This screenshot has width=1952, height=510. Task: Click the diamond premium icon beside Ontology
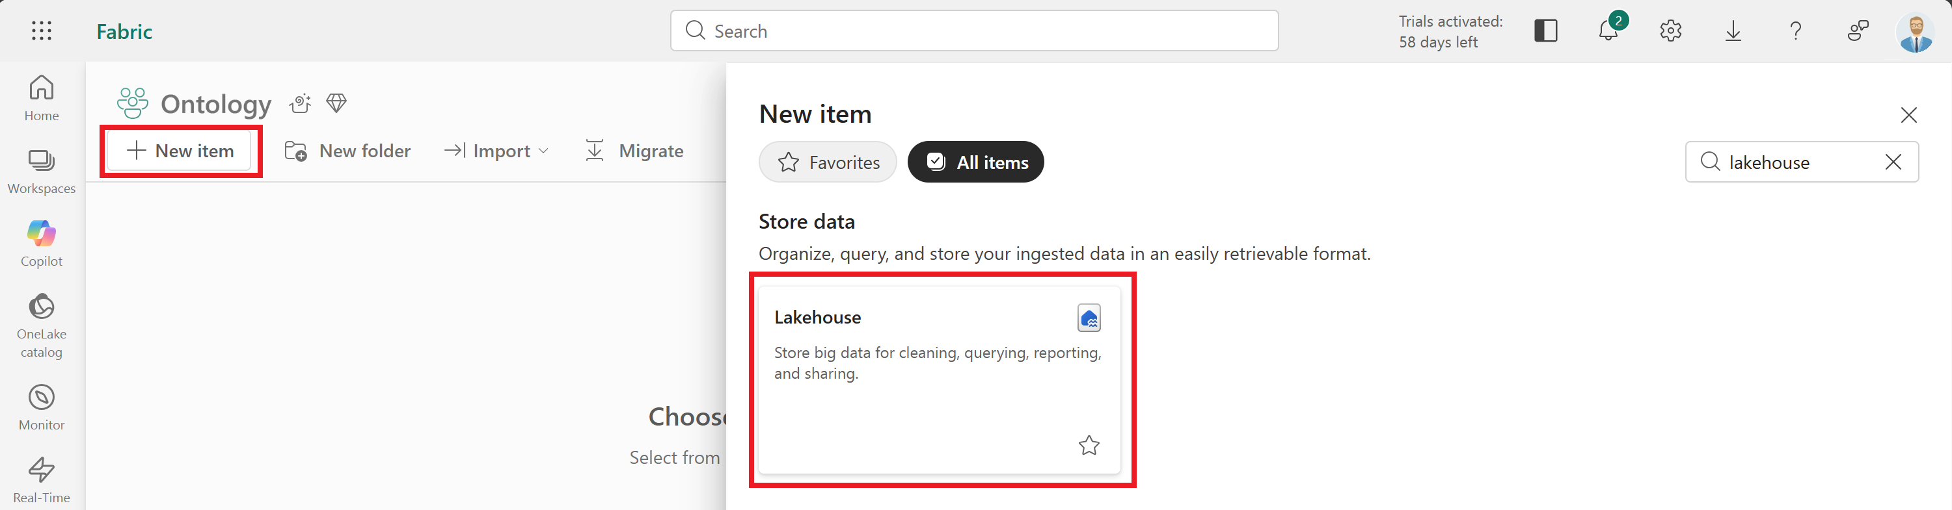(x=336, y=103)
